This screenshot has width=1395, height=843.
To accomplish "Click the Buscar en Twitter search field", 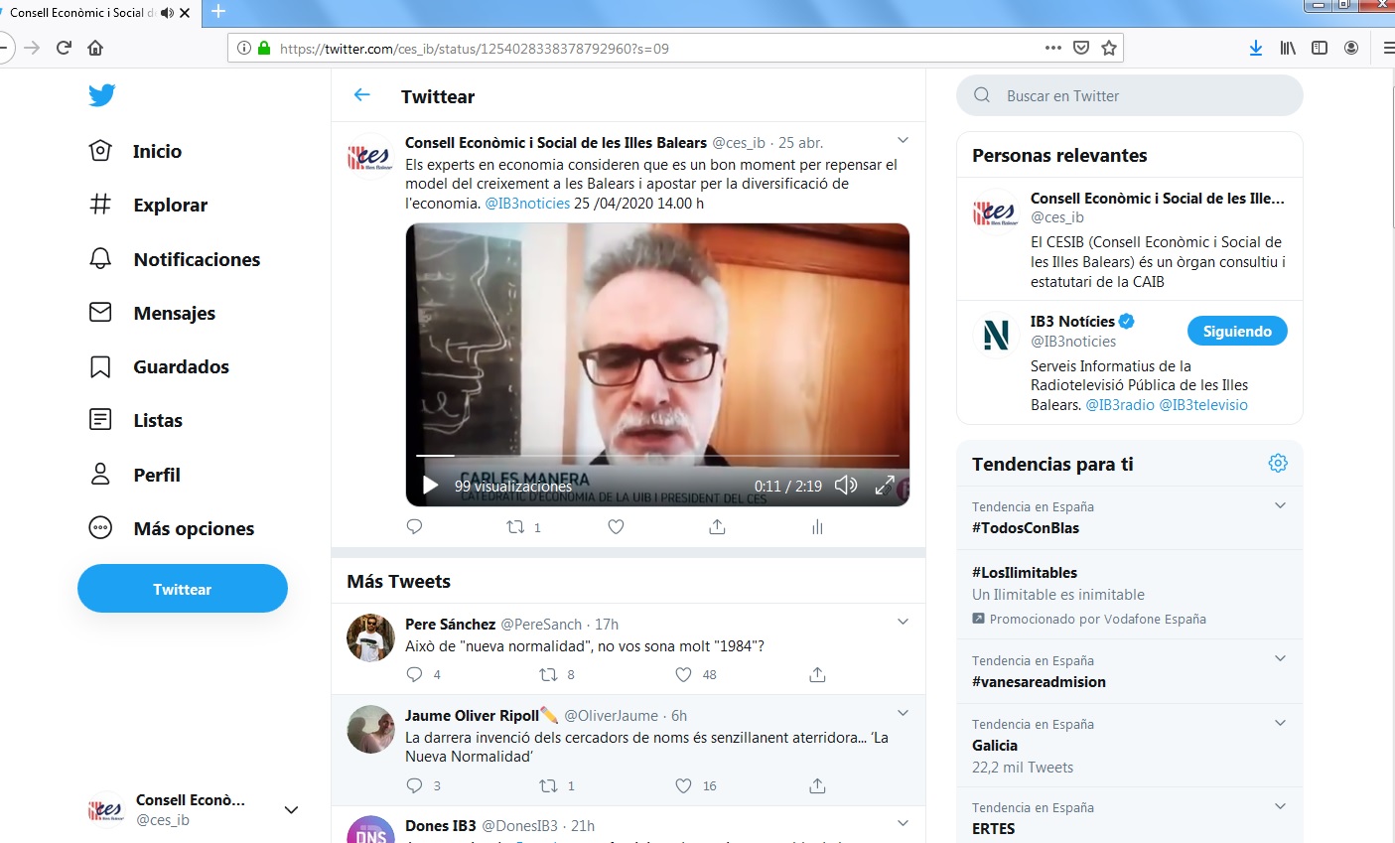I will point(1129,95).
